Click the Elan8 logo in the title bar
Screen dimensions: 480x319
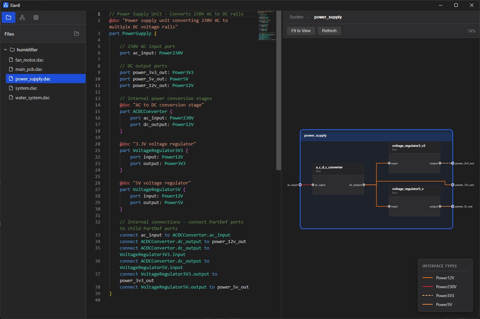coord(6,5)
